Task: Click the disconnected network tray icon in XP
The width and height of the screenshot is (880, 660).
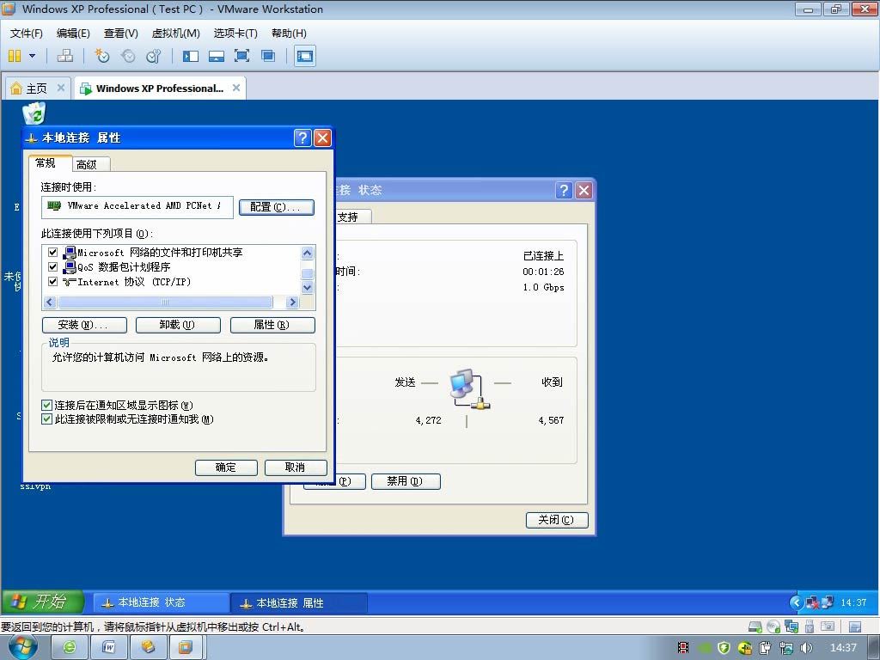Action: [x=812, y=602]
